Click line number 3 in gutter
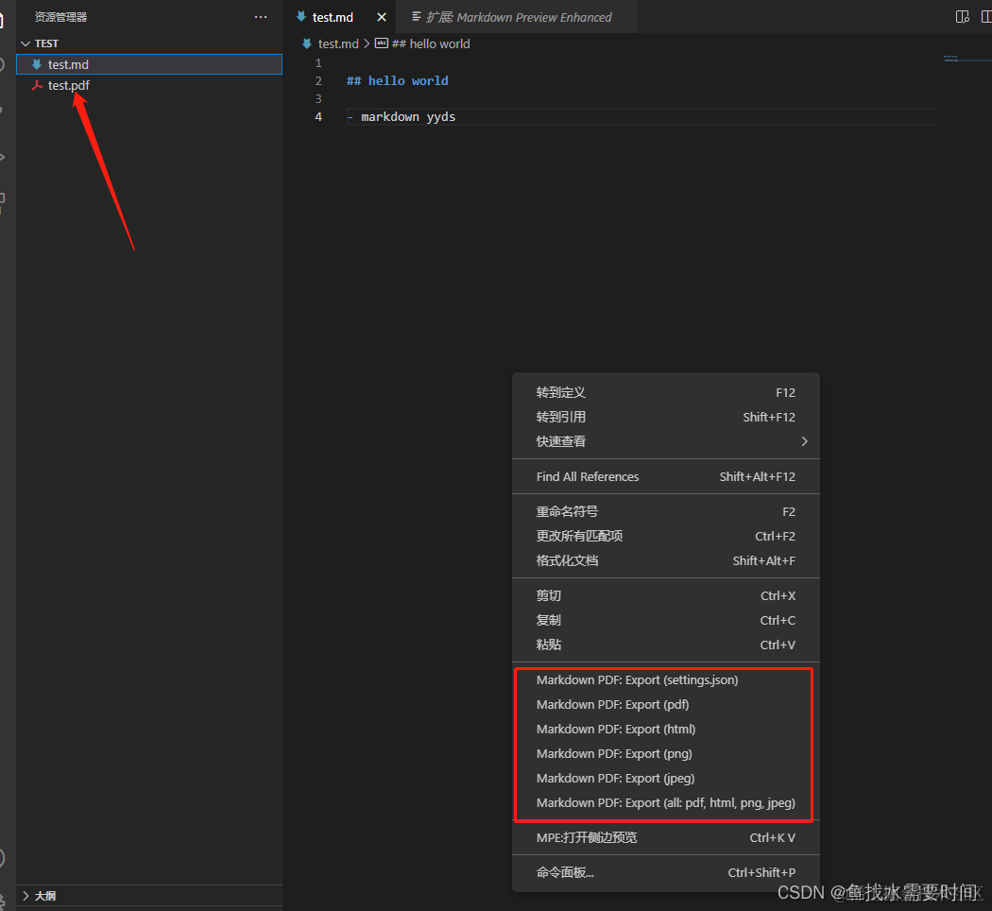 coord(318,99)
